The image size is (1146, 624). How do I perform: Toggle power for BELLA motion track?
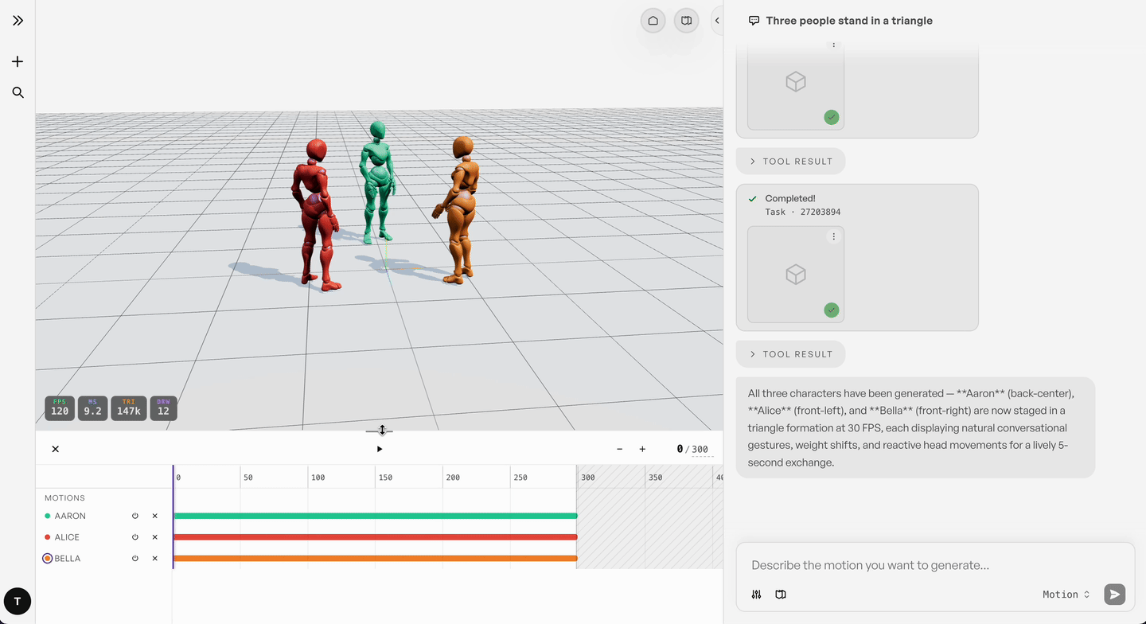135,559
